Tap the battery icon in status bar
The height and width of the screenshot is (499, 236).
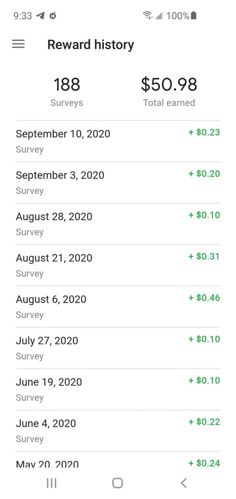194,15
